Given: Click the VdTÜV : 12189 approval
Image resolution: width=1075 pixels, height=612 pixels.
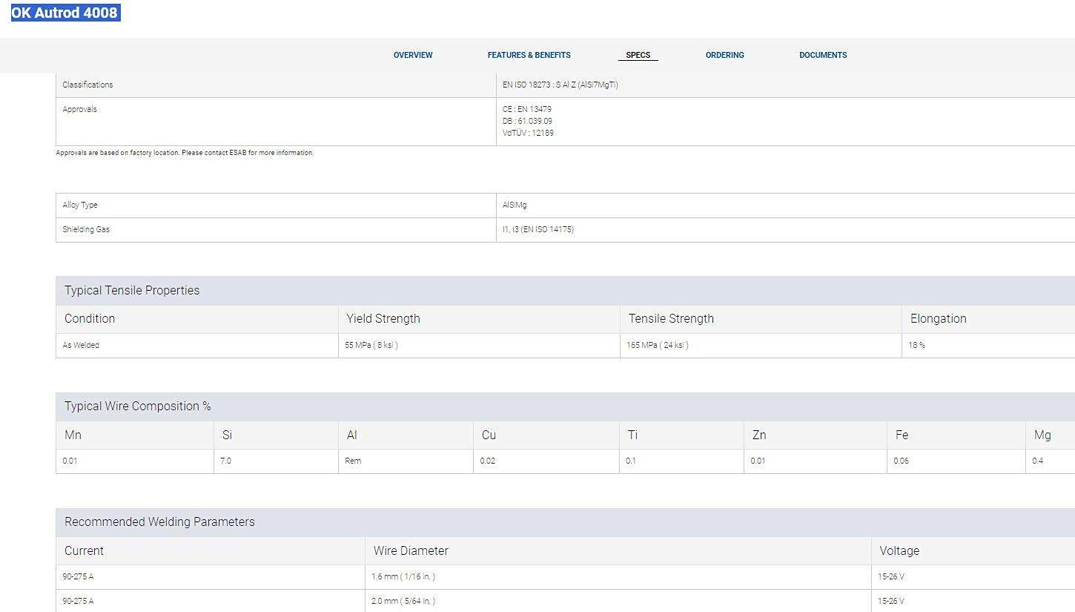Looking at the screenshot, I should point(528,133).
